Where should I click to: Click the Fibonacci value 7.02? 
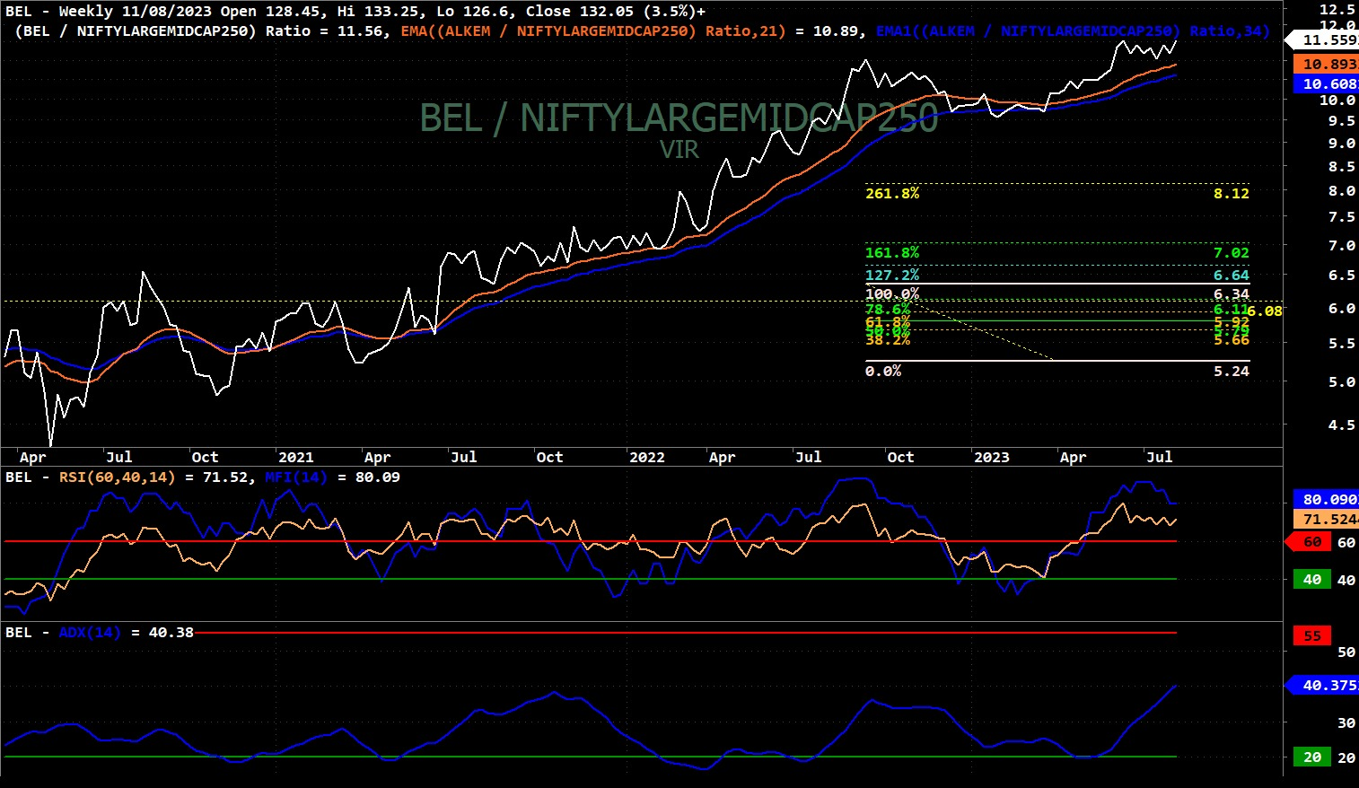[x=1232, y=252]
